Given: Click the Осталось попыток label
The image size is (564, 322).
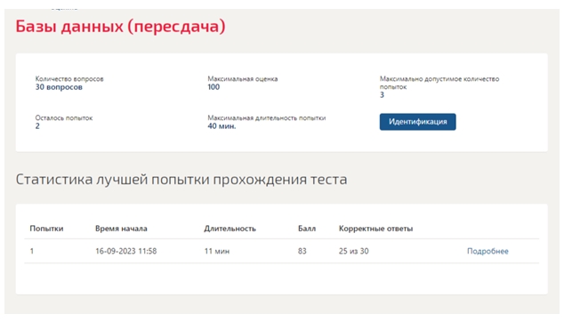Looking at the screenshot, I should pyautogui.click(x=64, y=117).
